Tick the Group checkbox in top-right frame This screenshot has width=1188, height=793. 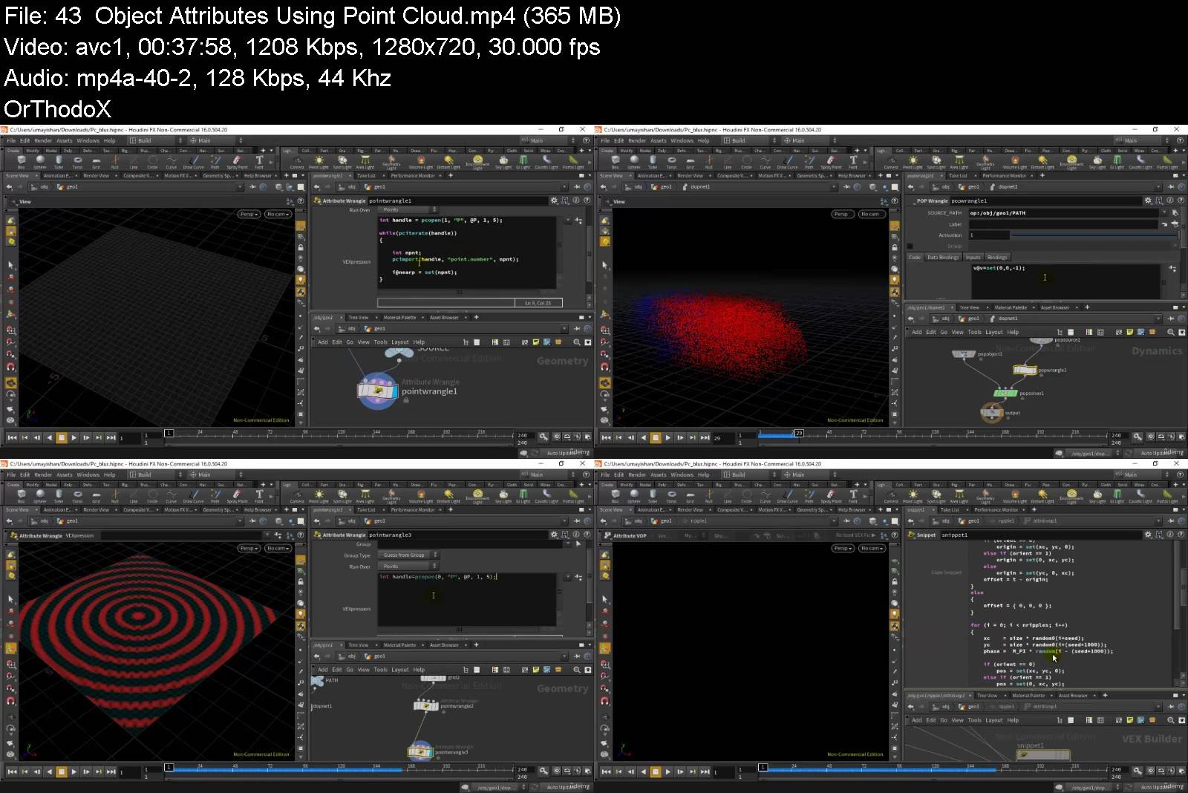910,246
